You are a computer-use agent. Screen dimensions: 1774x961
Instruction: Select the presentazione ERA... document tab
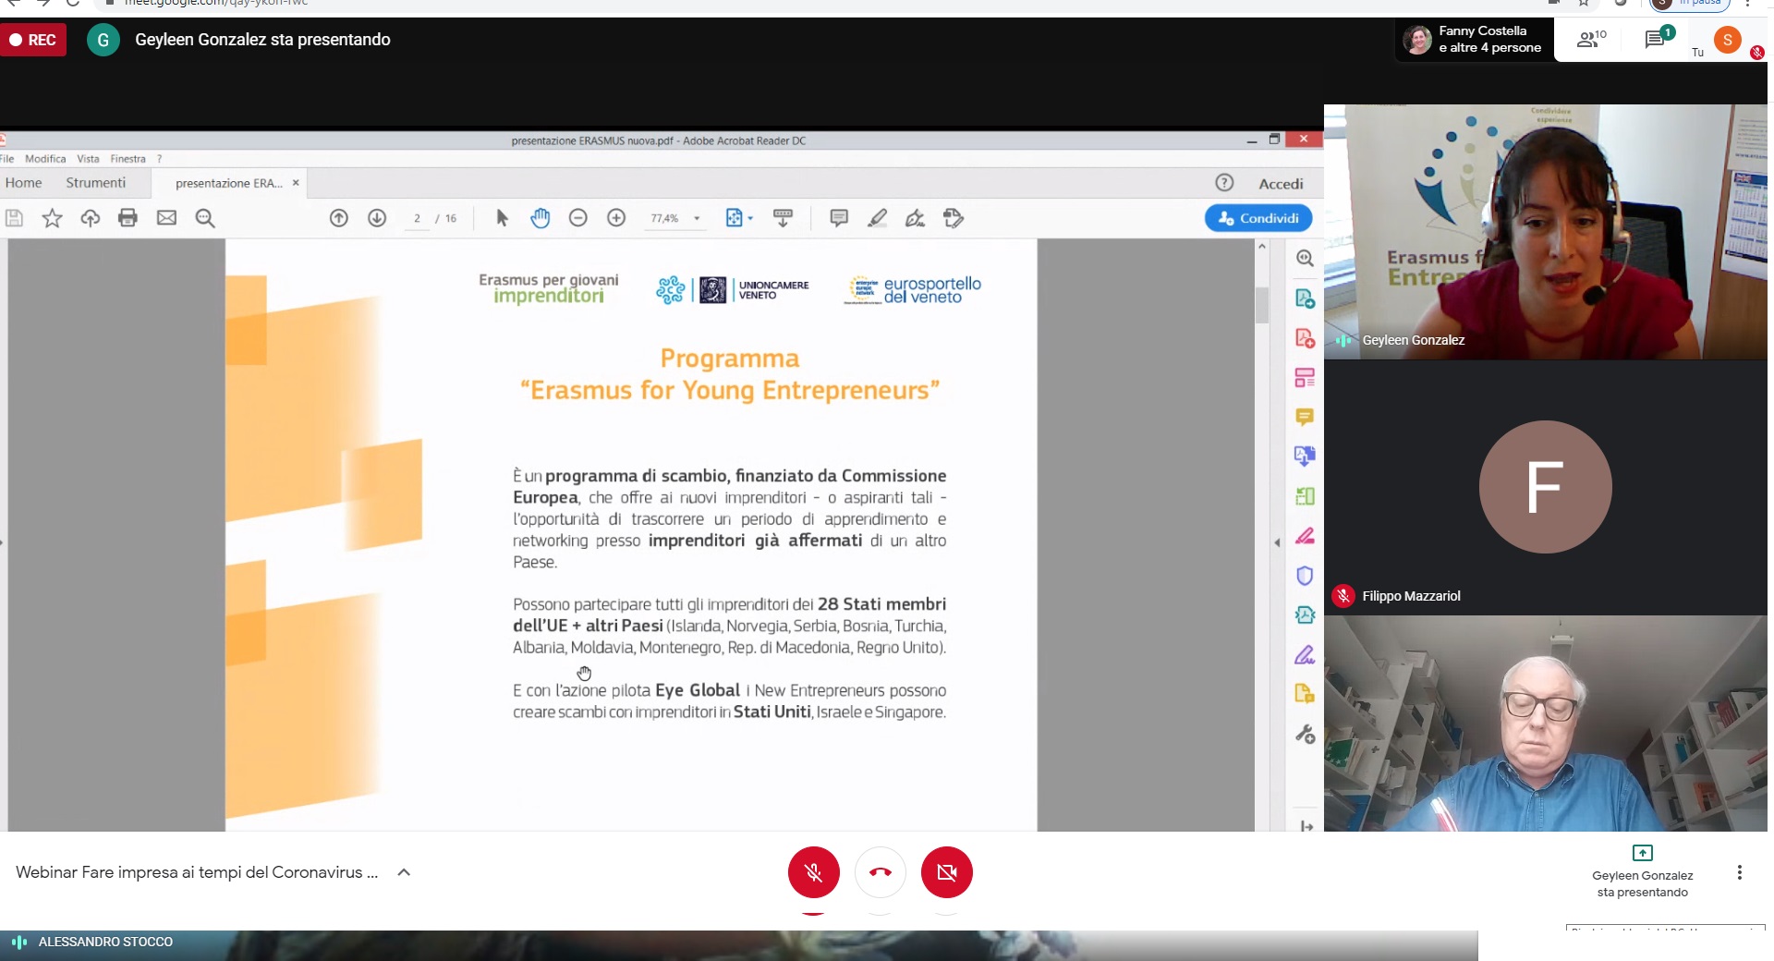click(x=228, y=183)
